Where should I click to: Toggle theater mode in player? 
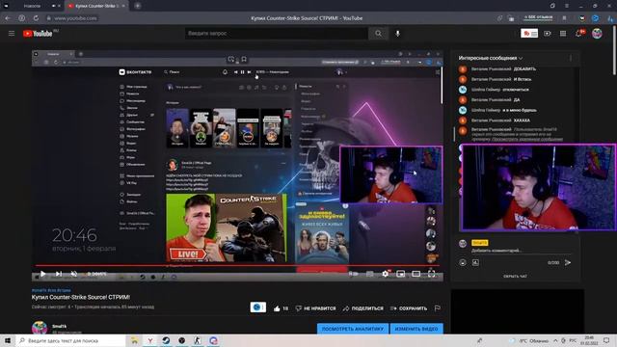416,274
